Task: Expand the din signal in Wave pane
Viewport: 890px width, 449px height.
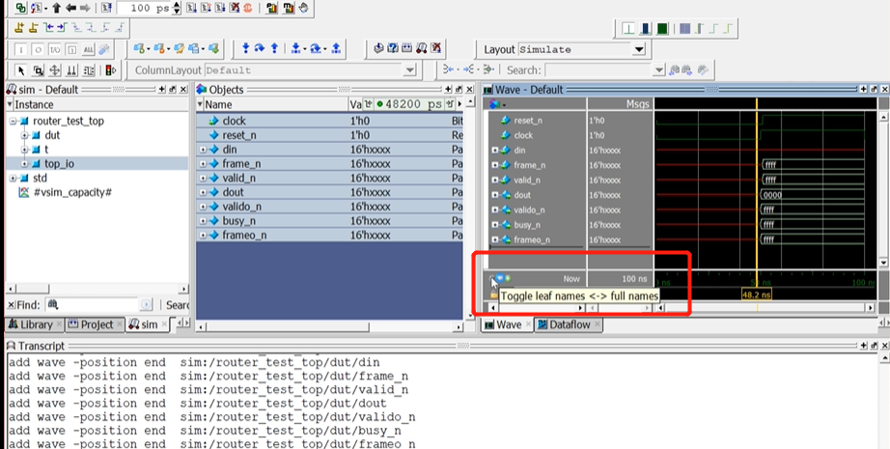Action: point(495,151)
